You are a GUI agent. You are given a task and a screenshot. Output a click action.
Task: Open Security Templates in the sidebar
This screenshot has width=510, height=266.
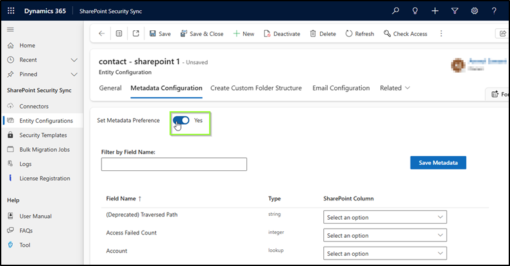click(44, 135)
